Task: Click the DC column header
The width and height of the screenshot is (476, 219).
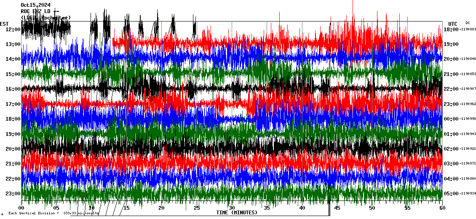Action: (x=468, y=23)
